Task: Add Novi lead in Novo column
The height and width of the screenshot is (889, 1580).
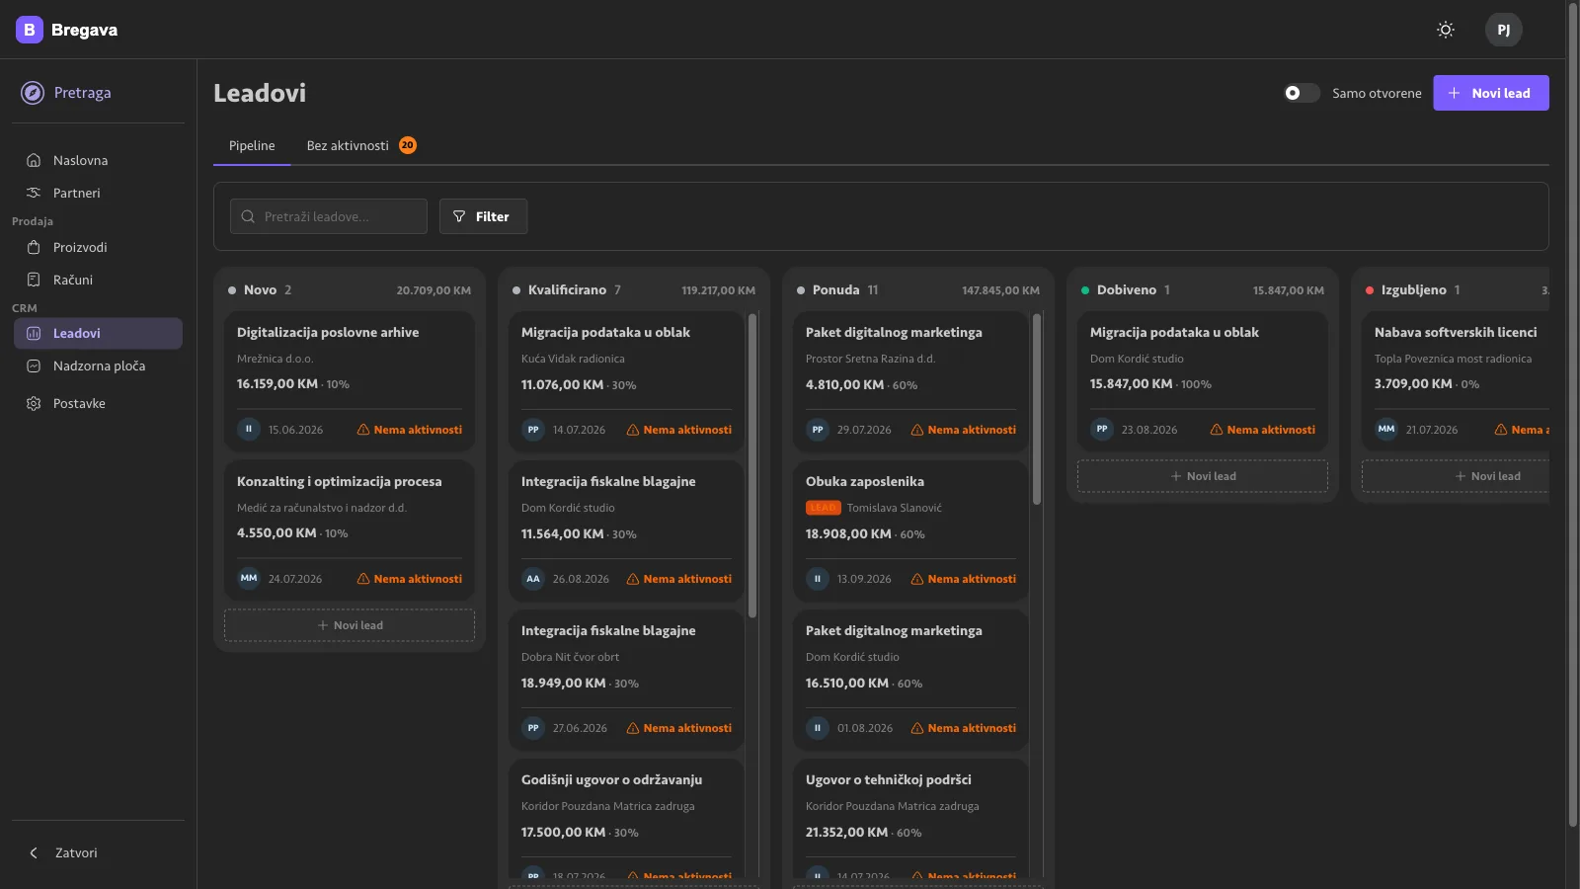Action: (x=350, y=625)
